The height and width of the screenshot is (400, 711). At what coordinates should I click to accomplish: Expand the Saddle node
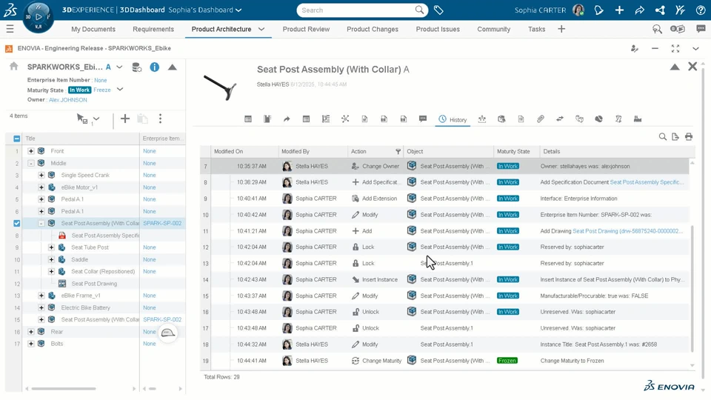click(x=51, y=259)
